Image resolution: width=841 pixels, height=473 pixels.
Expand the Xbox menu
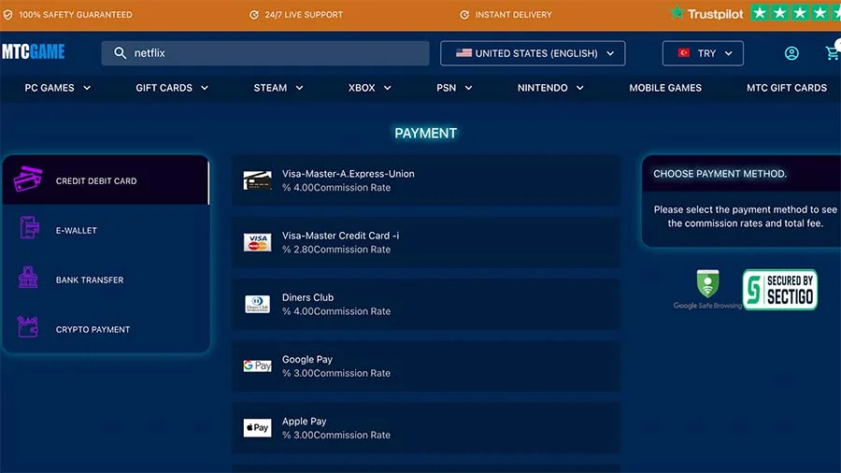[x=369, y=88]
